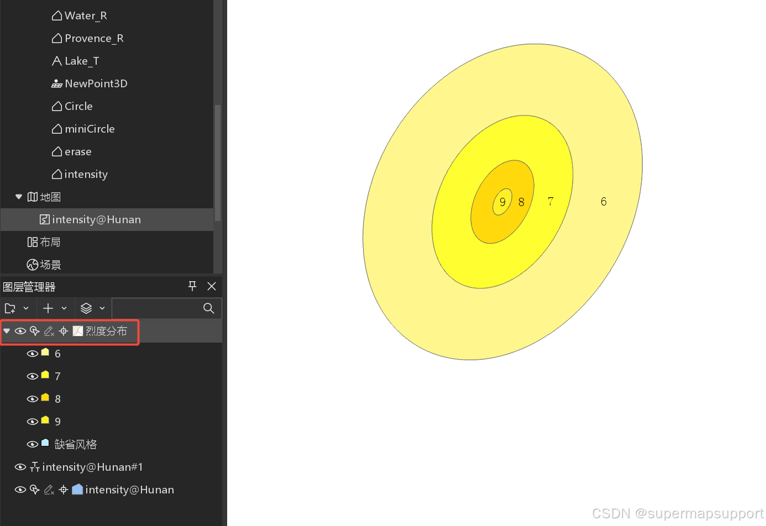The height and width of the screenshot is (526, 766).
Task: Click blue polygon swatch of intensity@Hunan layer
Action: tap(78, 489)
